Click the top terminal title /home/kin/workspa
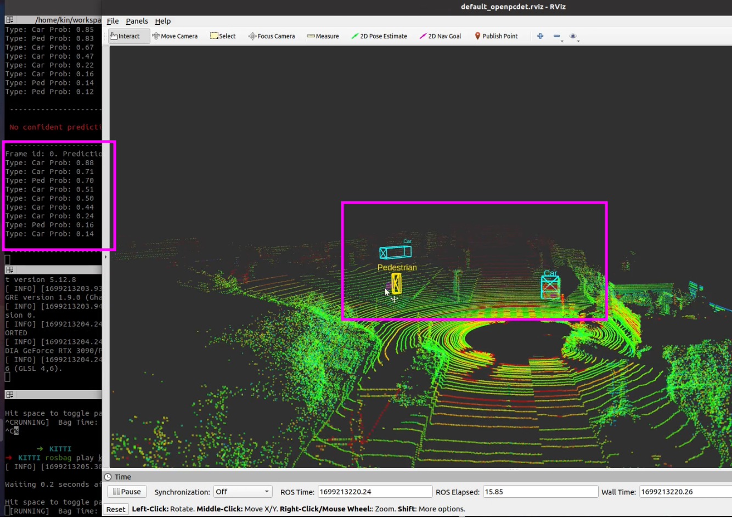Image resolution: width=732 pixels, height=518 pixels. tap(68, 20)
